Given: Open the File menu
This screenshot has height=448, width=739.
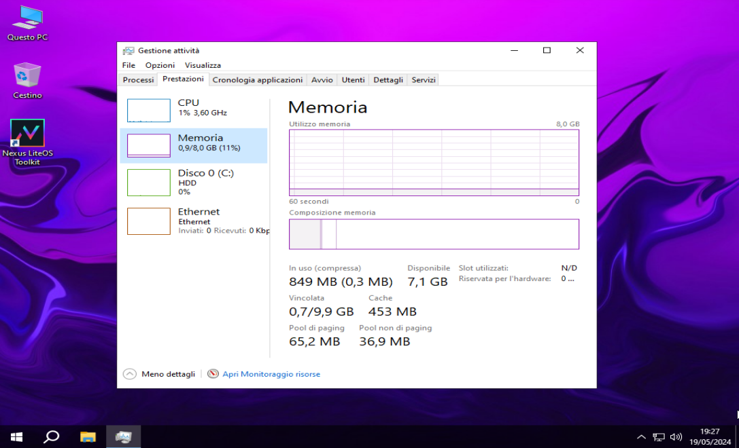Looking at the screenshot, I should coord(128,65).
